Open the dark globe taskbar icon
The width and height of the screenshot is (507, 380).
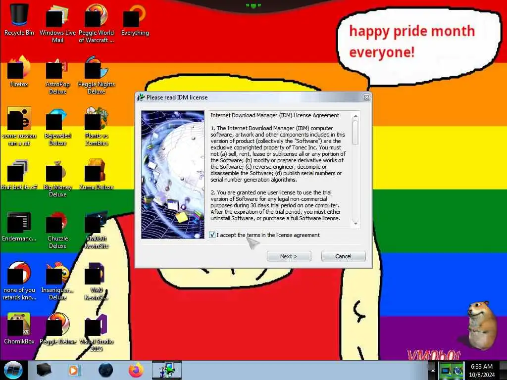106,370
